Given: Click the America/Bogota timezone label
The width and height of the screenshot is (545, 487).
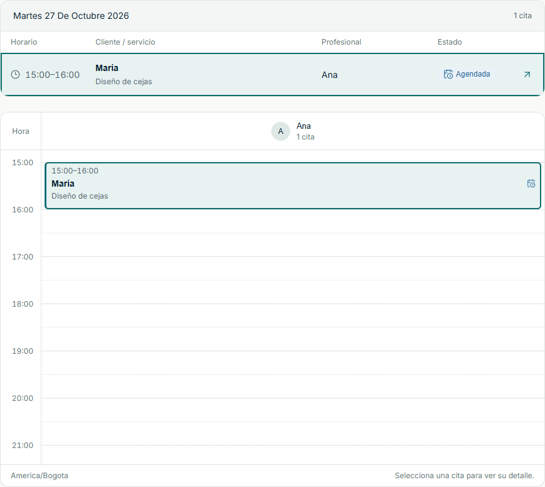Looking at the screenshot, I should pyautogui.click(x=40, y=476).
